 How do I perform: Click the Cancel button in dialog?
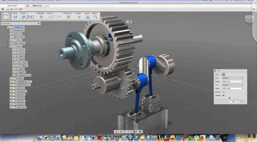click(242, 101)
